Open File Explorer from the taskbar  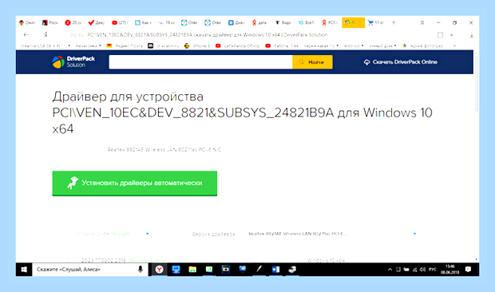192,270
